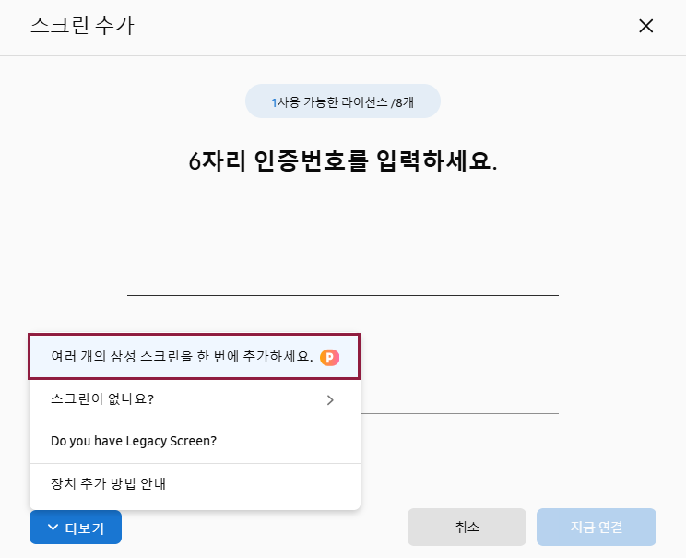Expand the chevron beside 스크린이 없나요?
686x558 pixels.
click(330, 399)
